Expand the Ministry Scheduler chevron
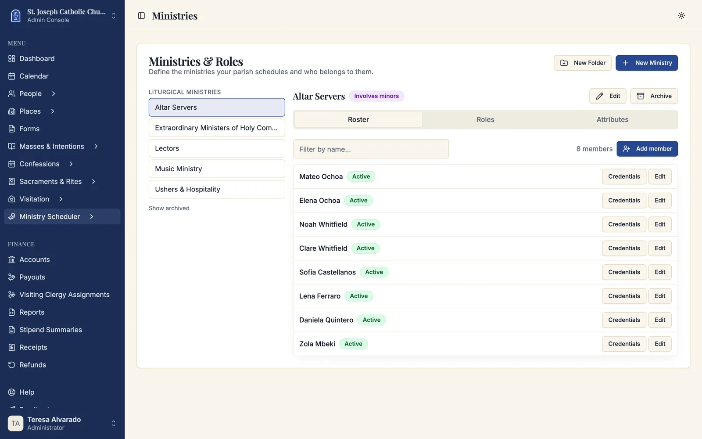This screenshot has height=439, width=702. [x=92, y=217]
